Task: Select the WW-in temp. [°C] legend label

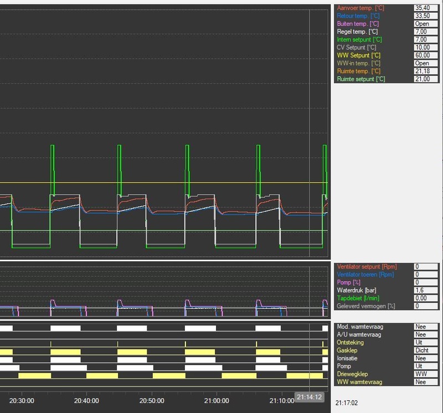Action: click(x=358, y=63)
